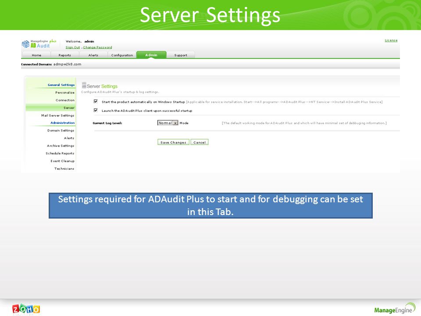Open Schedule Reports in sidebar
The image size is (421, 316).
[60, 153]
